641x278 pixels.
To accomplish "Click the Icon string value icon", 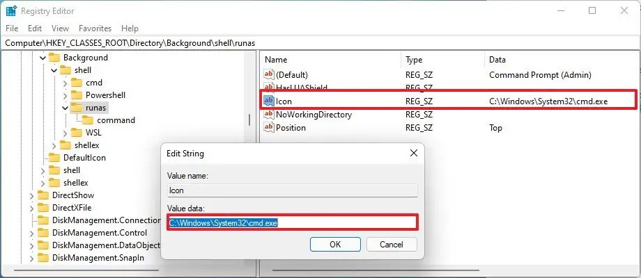I will coord(268,101).
